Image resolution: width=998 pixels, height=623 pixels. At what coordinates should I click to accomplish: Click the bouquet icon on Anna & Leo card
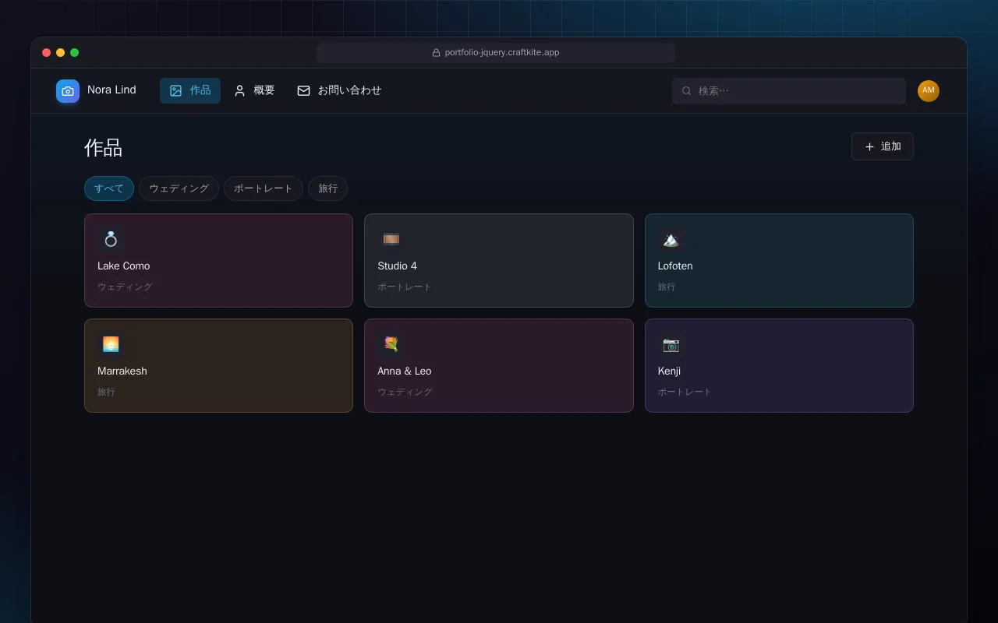click(x=391, y=344)
